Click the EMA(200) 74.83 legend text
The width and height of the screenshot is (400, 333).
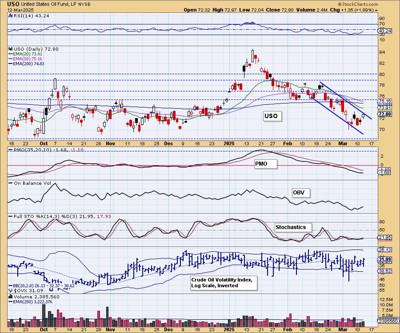tap(28, 63)
